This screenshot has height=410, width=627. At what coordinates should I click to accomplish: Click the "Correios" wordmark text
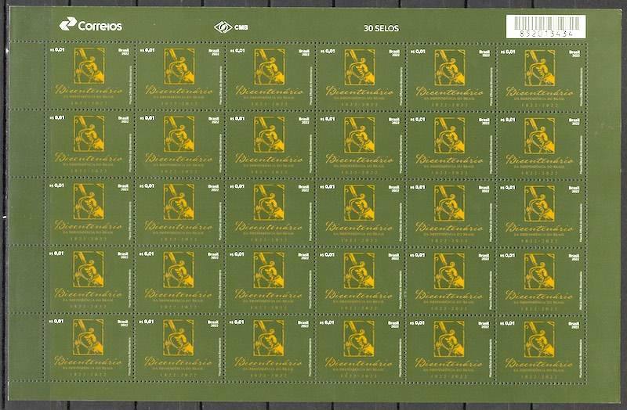click(100, 27)
